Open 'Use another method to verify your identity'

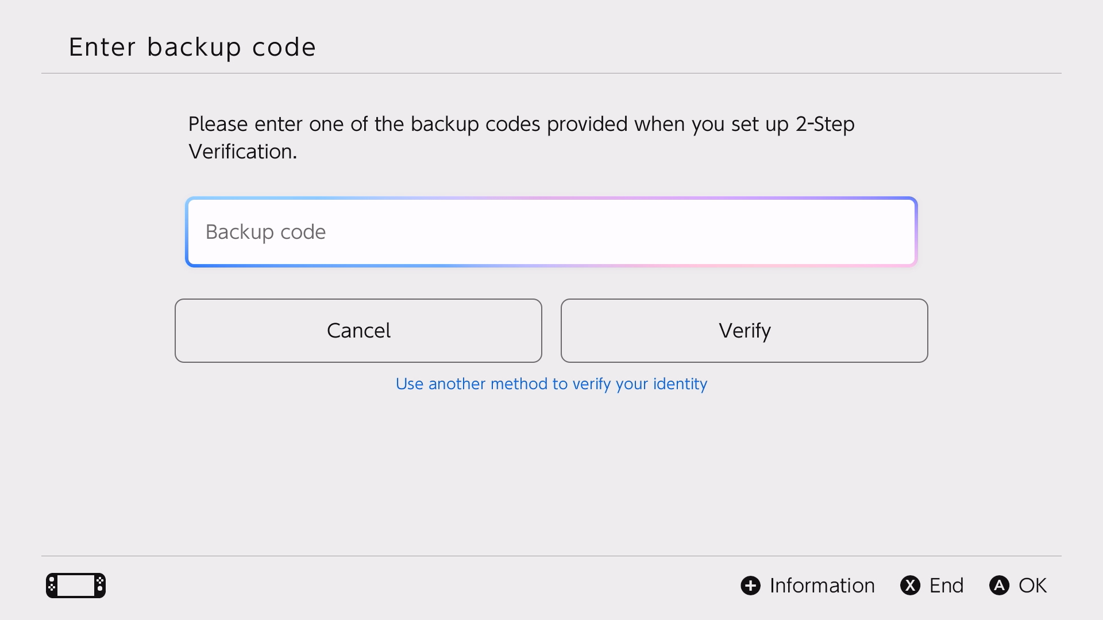pos(551,383)
